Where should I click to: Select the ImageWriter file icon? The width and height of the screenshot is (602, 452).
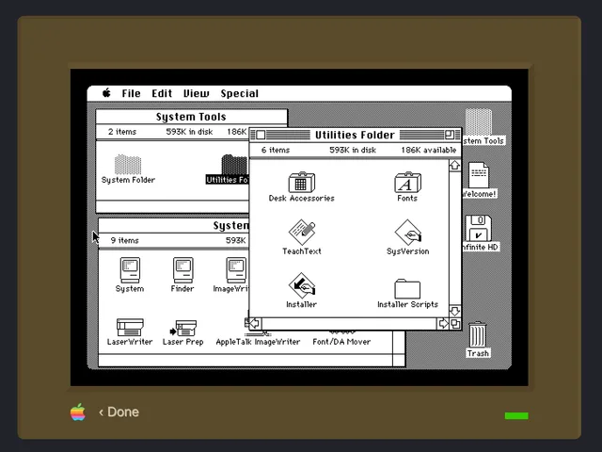[x=236, y=270]
